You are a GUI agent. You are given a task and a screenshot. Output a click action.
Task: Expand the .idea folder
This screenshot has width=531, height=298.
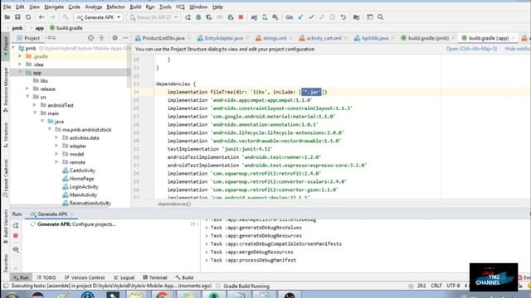click(x=20, y=65)
